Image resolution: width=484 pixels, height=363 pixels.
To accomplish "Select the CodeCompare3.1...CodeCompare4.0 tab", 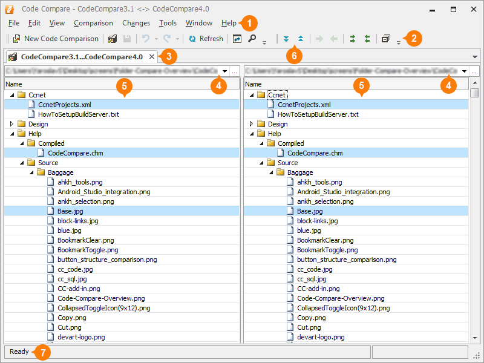I will pos(81,57).
